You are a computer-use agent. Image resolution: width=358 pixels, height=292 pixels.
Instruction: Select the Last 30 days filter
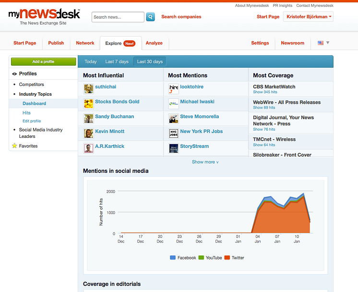pyautogui.click(x=150, y=61)
